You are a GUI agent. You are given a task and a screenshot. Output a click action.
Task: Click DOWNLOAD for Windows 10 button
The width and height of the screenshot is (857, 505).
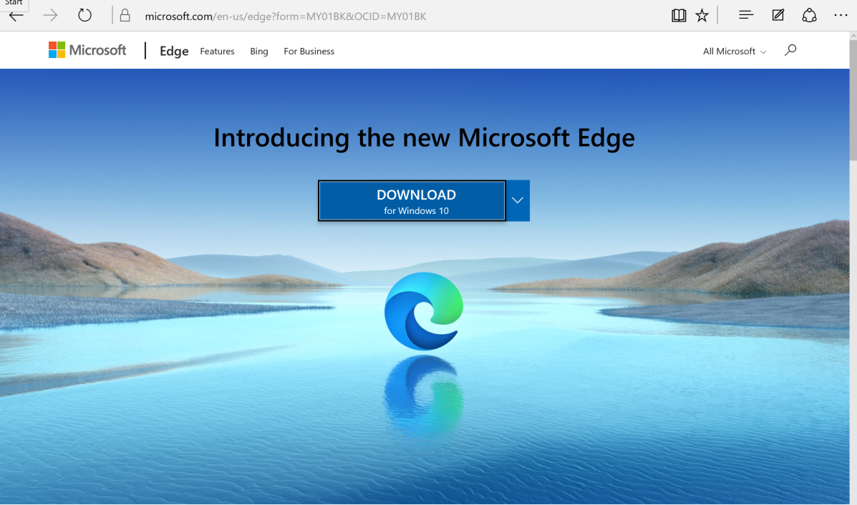tap(412, 201)
